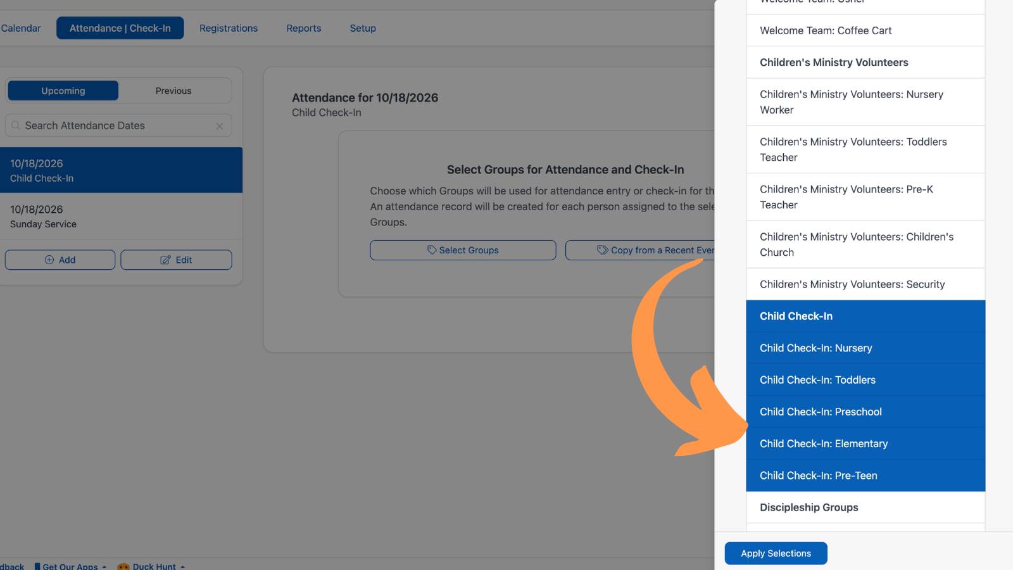Toggle Child Check-In: Nursery group

click(x=865, y=348)
